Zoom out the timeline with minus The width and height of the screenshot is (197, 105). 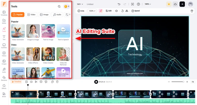coord(169,82)
